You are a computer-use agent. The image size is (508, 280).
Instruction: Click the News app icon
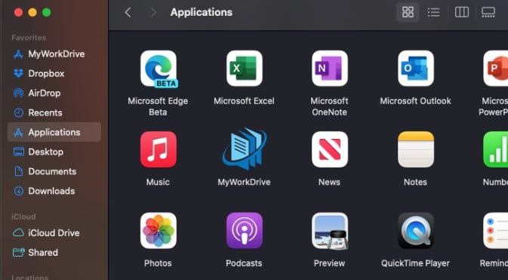330,149
